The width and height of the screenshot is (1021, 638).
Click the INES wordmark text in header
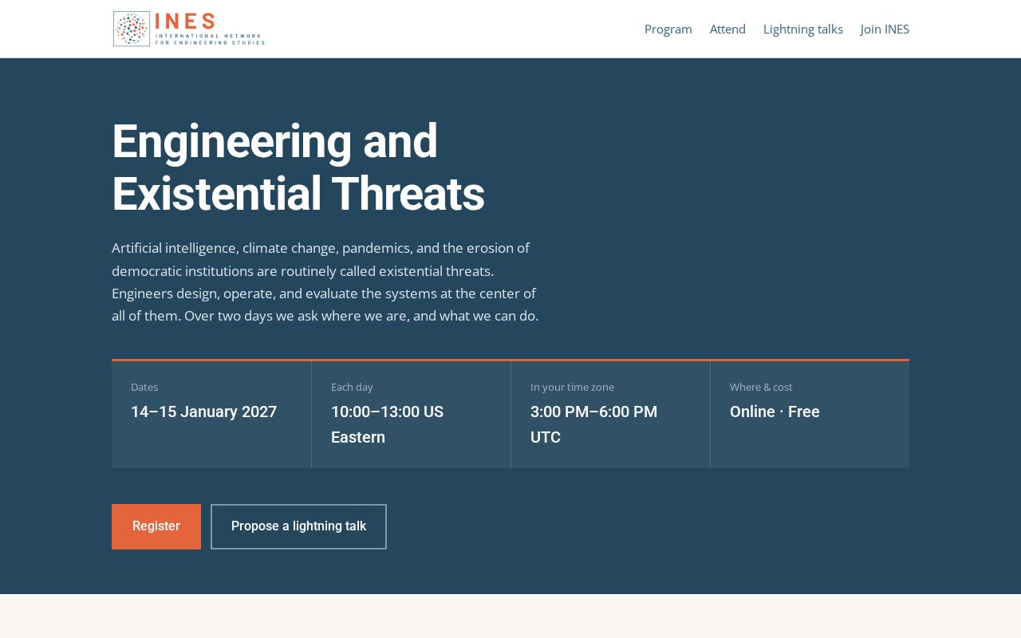pyautogui.click(x=185, y=21)
